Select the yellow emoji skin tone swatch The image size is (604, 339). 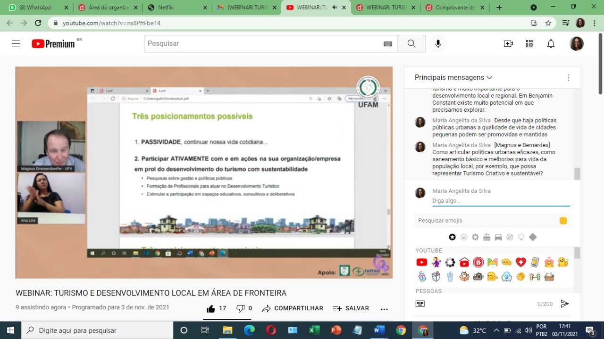click(563, 221)
